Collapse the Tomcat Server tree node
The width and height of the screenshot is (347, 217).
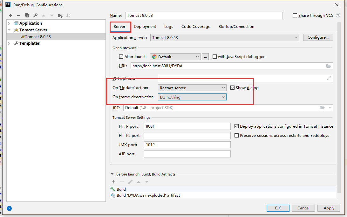(9, 30)
